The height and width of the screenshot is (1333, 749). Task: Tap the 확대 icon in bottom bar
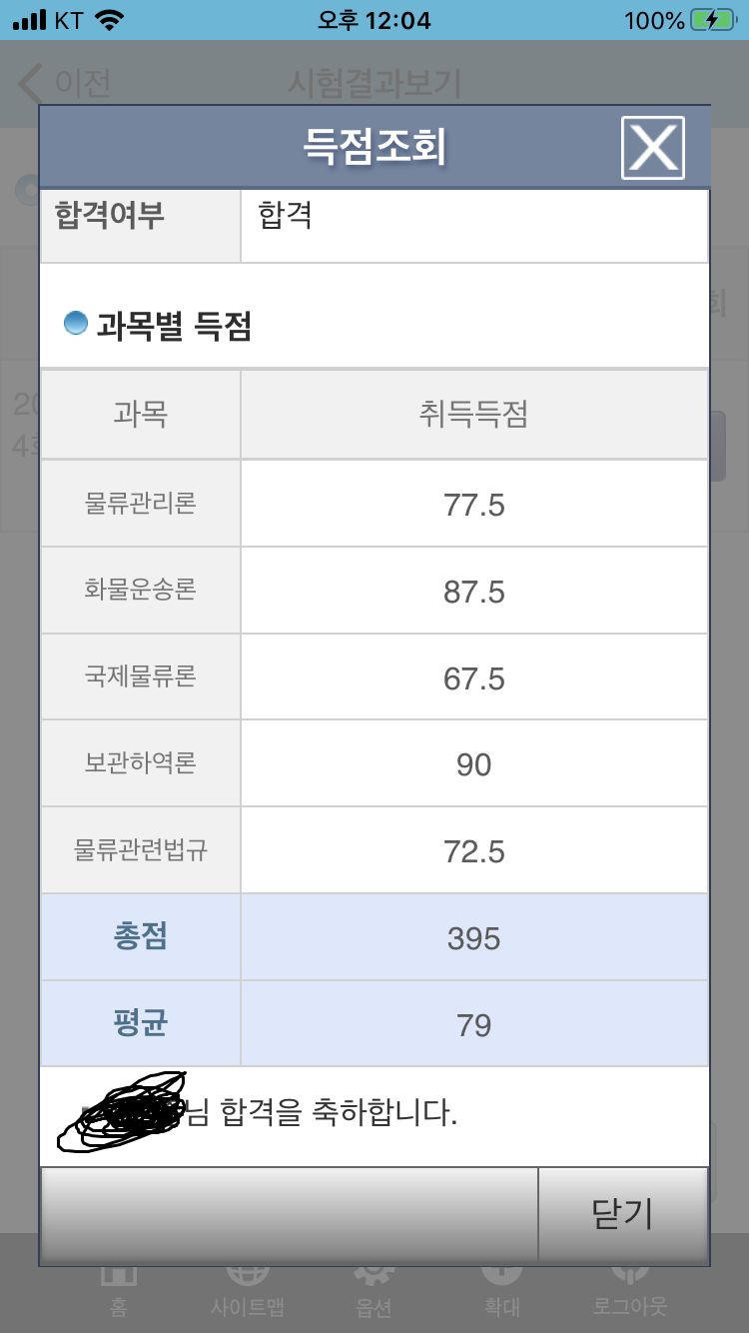click(x=501, y=1277)
